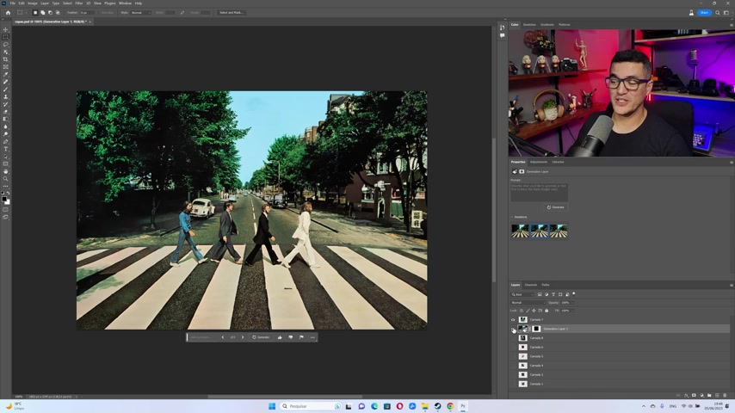The width and height of the screenshot is (735, 413).
Task: Select the Rectangular Marquee tool in the toolbox
Action: click(6, 37)
